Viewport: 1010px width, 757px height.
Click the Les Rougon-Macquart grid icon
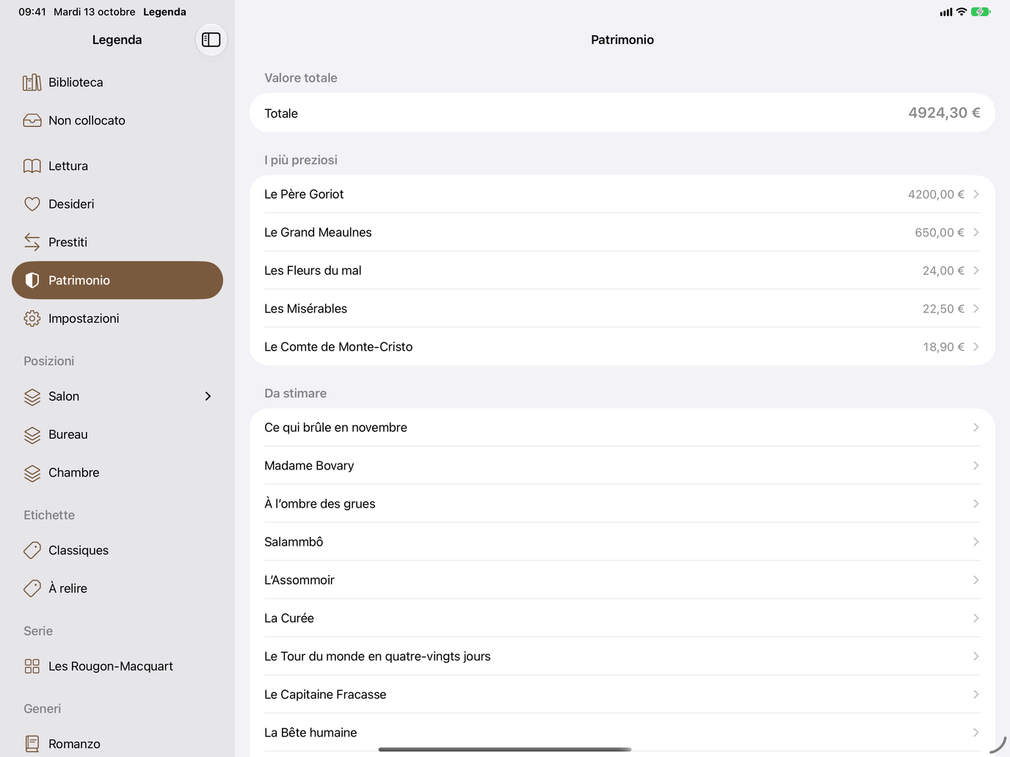click(32, 666)
